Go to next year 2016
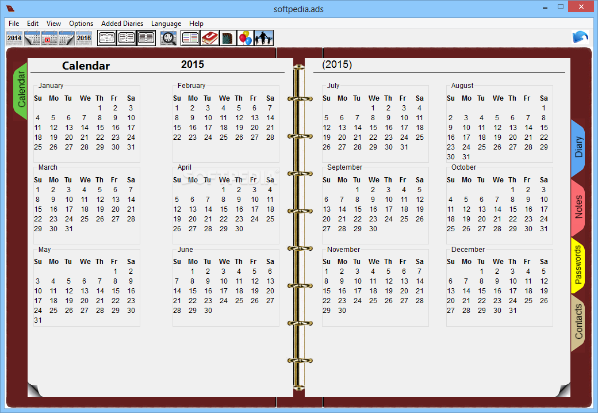The image size is (598, 413). coord(84,38)
